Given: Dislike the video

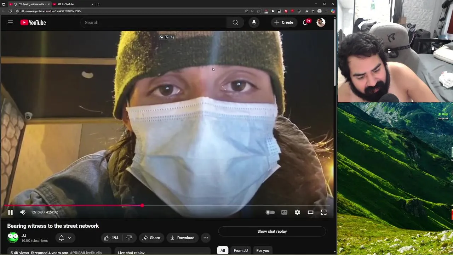Looking at the screenshot, I should 129,238.
